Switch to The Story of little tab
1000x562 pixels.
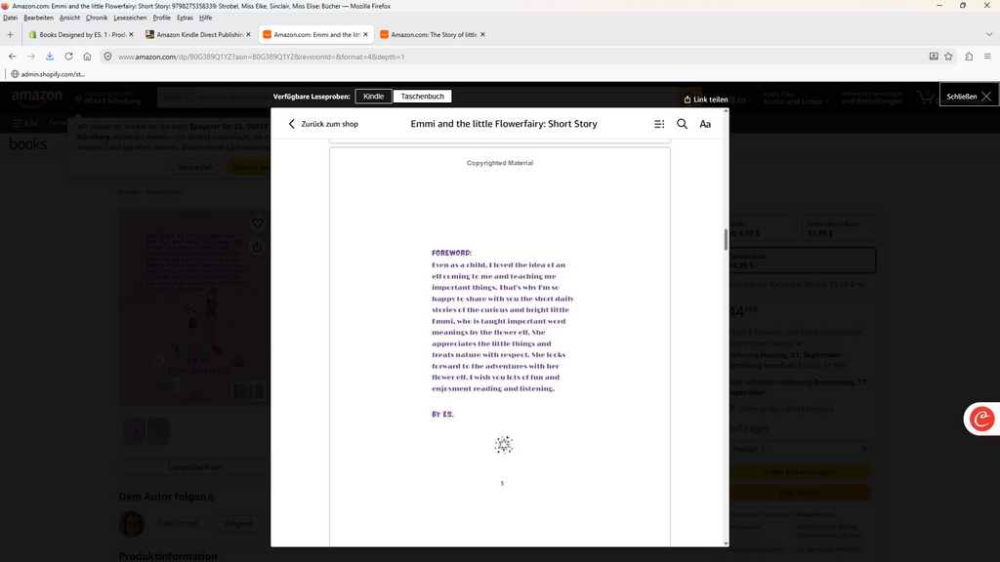433,34
